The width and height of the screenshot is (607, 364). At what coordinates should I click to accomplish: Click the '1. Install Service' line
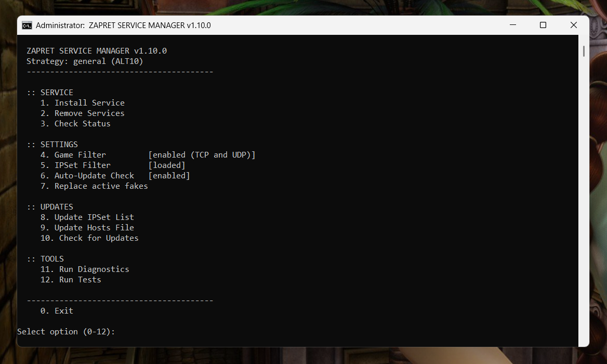[83, 102]
